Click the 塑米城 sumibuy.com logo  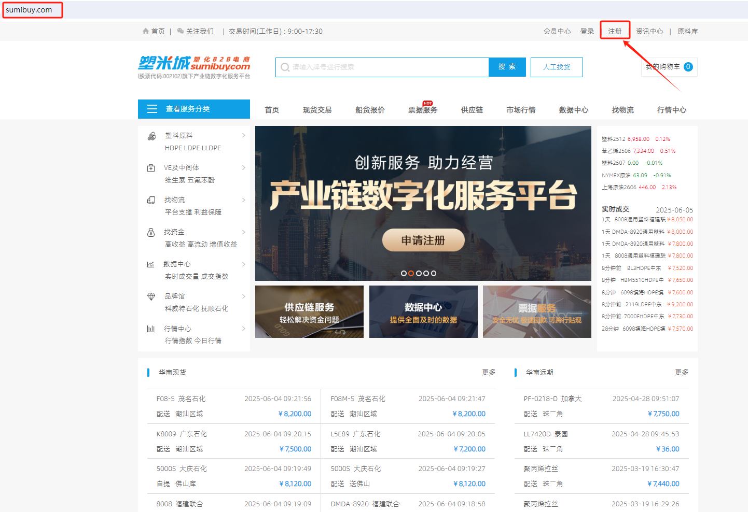tap(194, 67)
